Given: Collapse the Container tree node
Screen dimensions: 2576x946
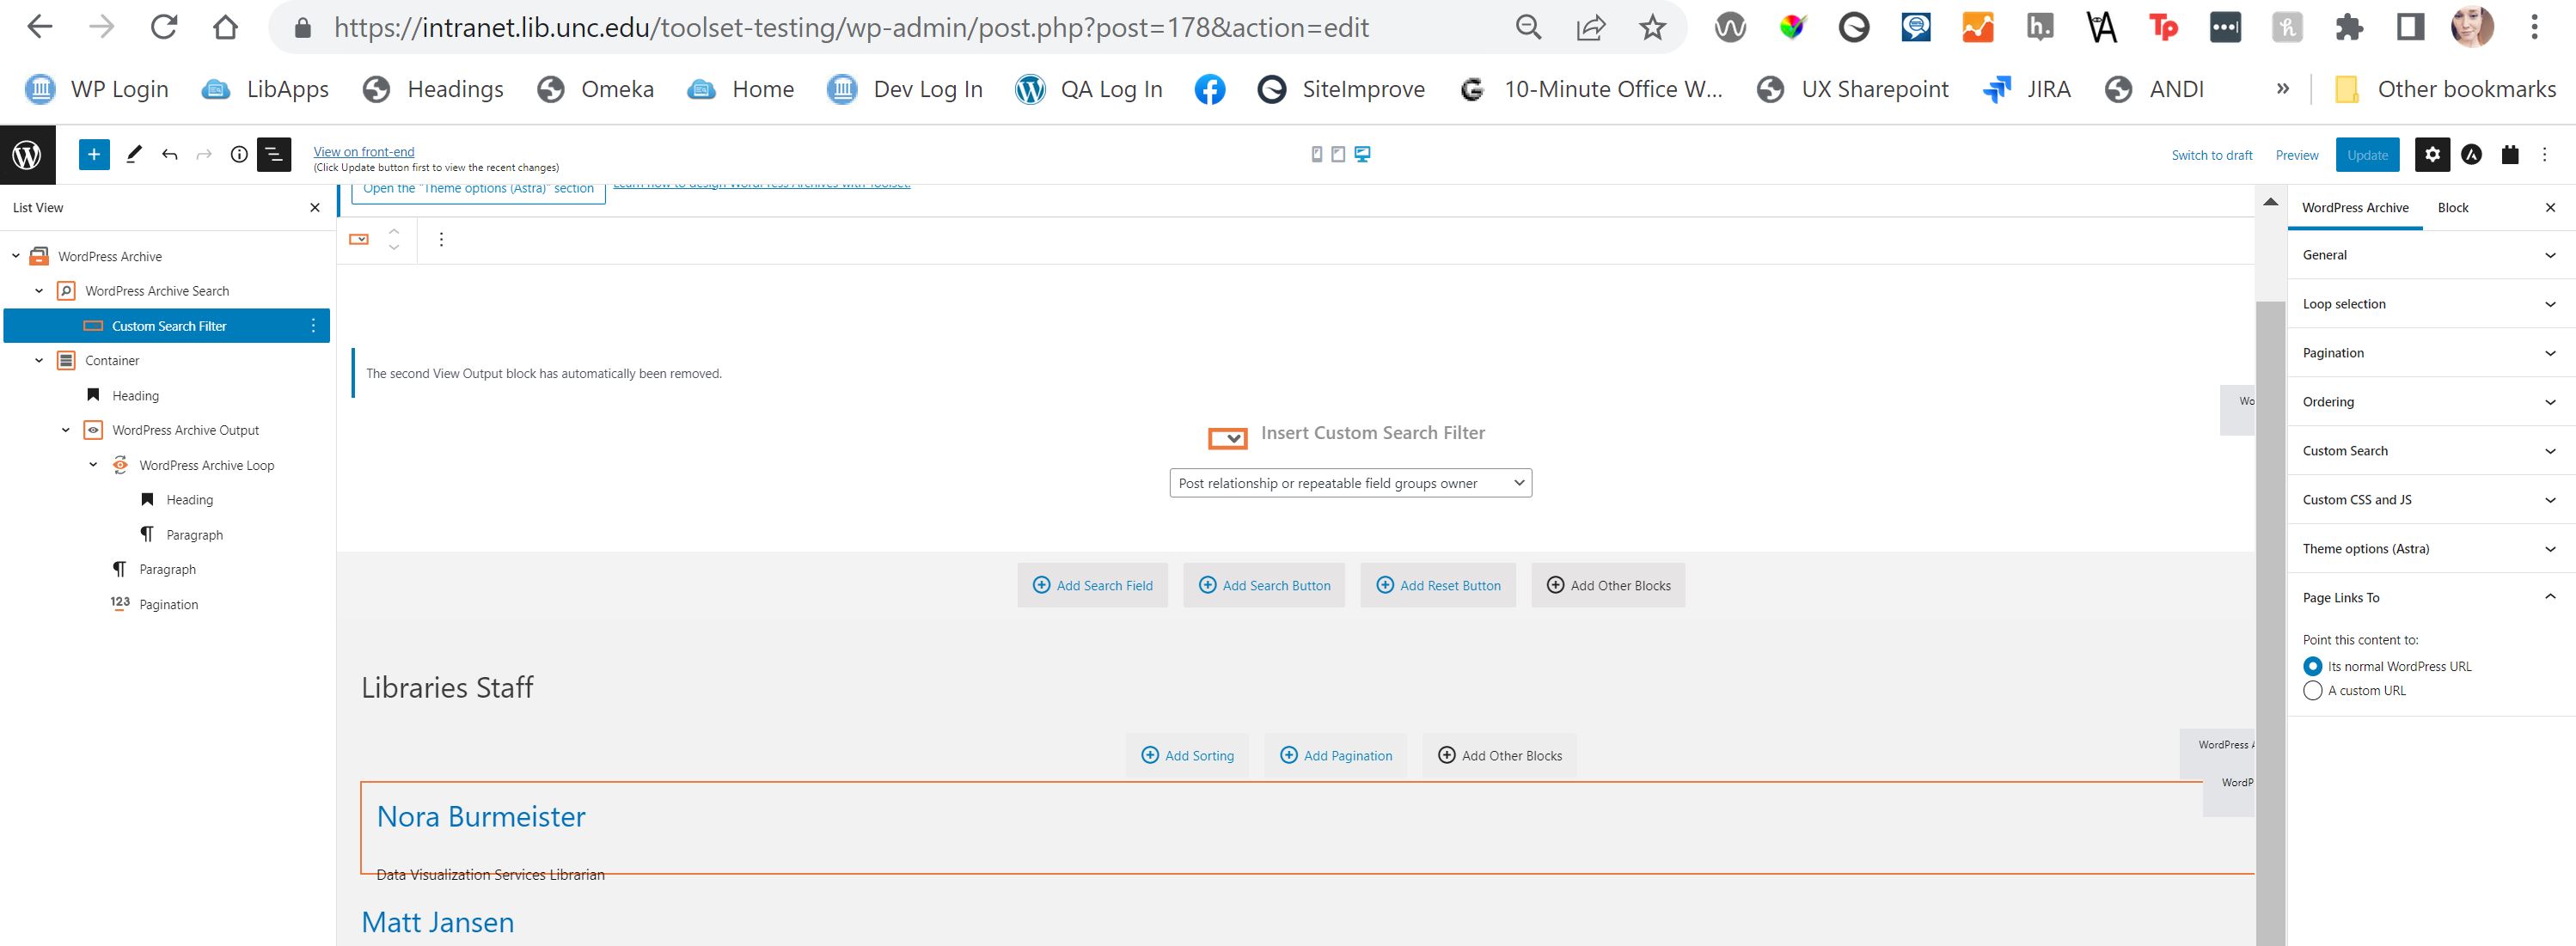Looking at the screenshot, I should (39, 361).
